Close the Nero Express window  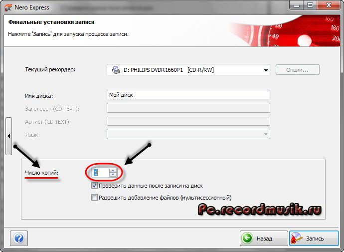point(329,5)
